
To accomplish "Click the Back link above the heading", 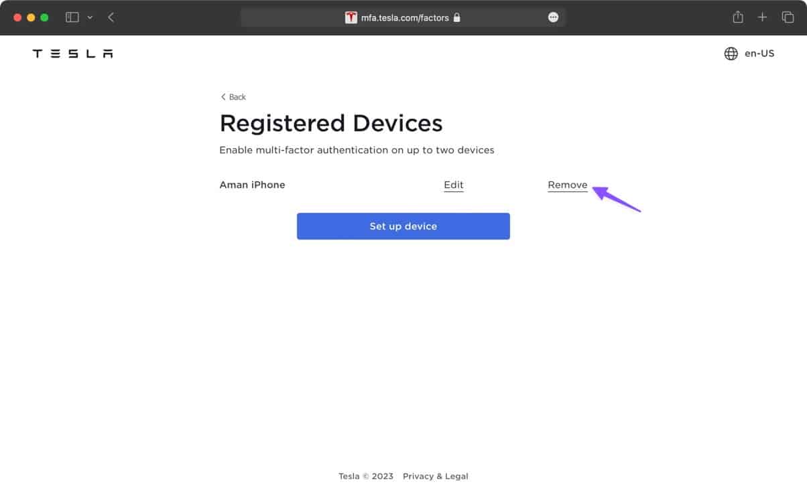I will 233,97.
